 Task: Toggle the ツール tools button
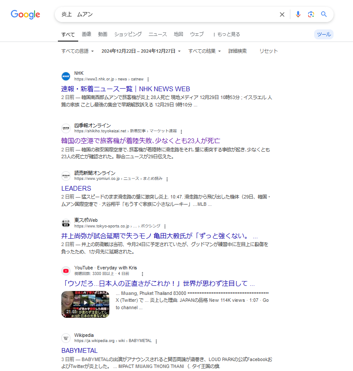[324, 34]
